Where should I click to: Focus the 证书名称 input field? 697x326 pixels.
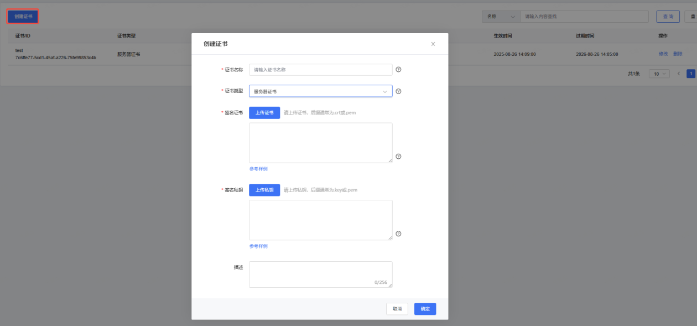coord(320,70)
